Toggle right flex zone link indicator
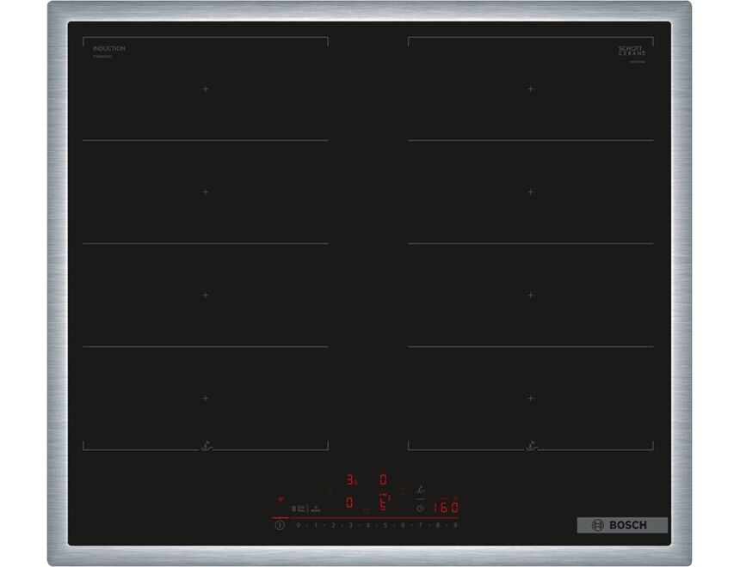 click(x=402, y=491)
